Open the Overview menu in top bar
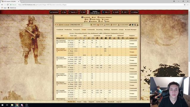The height and width of the screenshot is (107, 190). point(54,12)
